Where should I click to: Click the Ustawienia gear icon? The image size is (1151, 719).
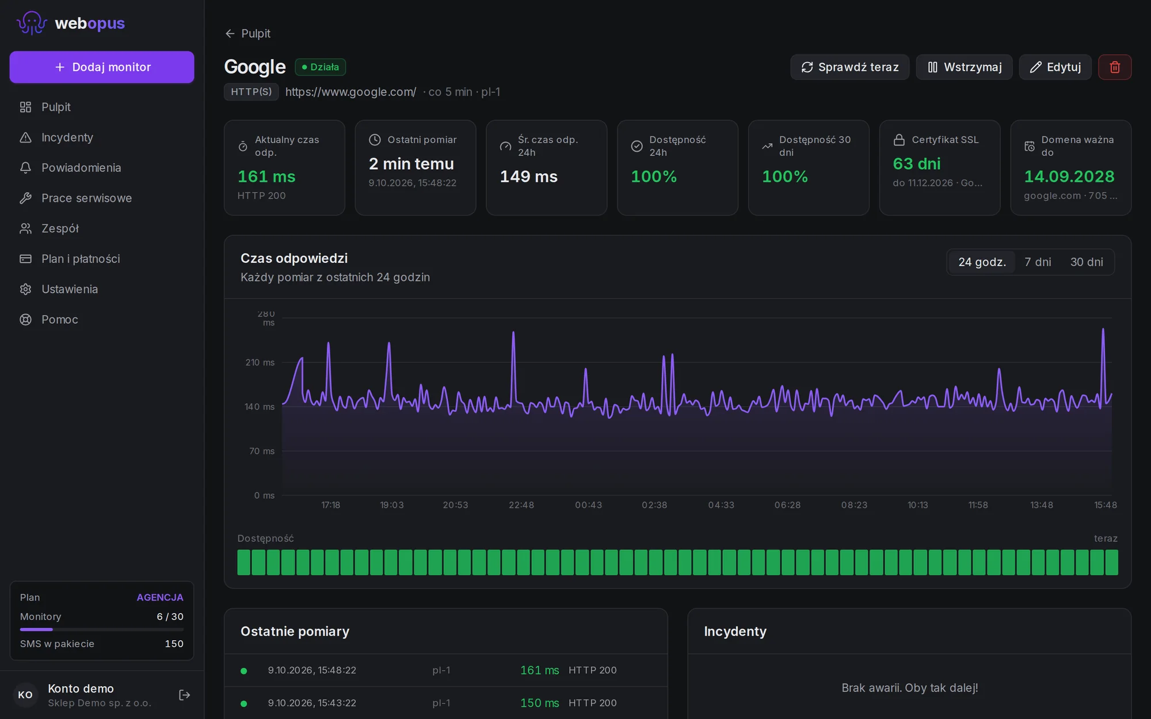(x=25, y=289)
